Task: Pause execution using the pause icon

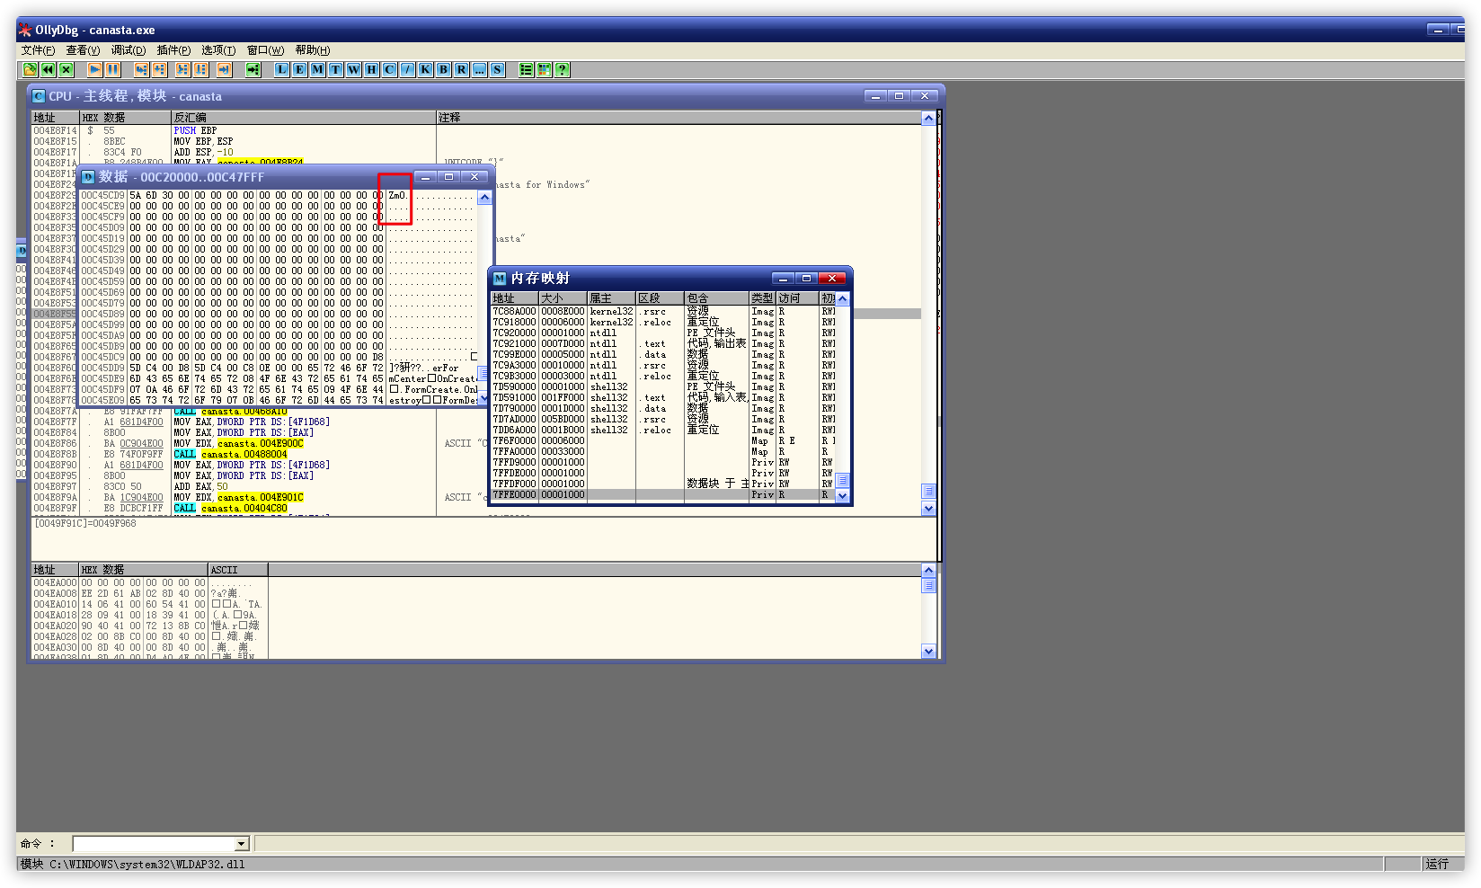Action: (x=112, y=69)
